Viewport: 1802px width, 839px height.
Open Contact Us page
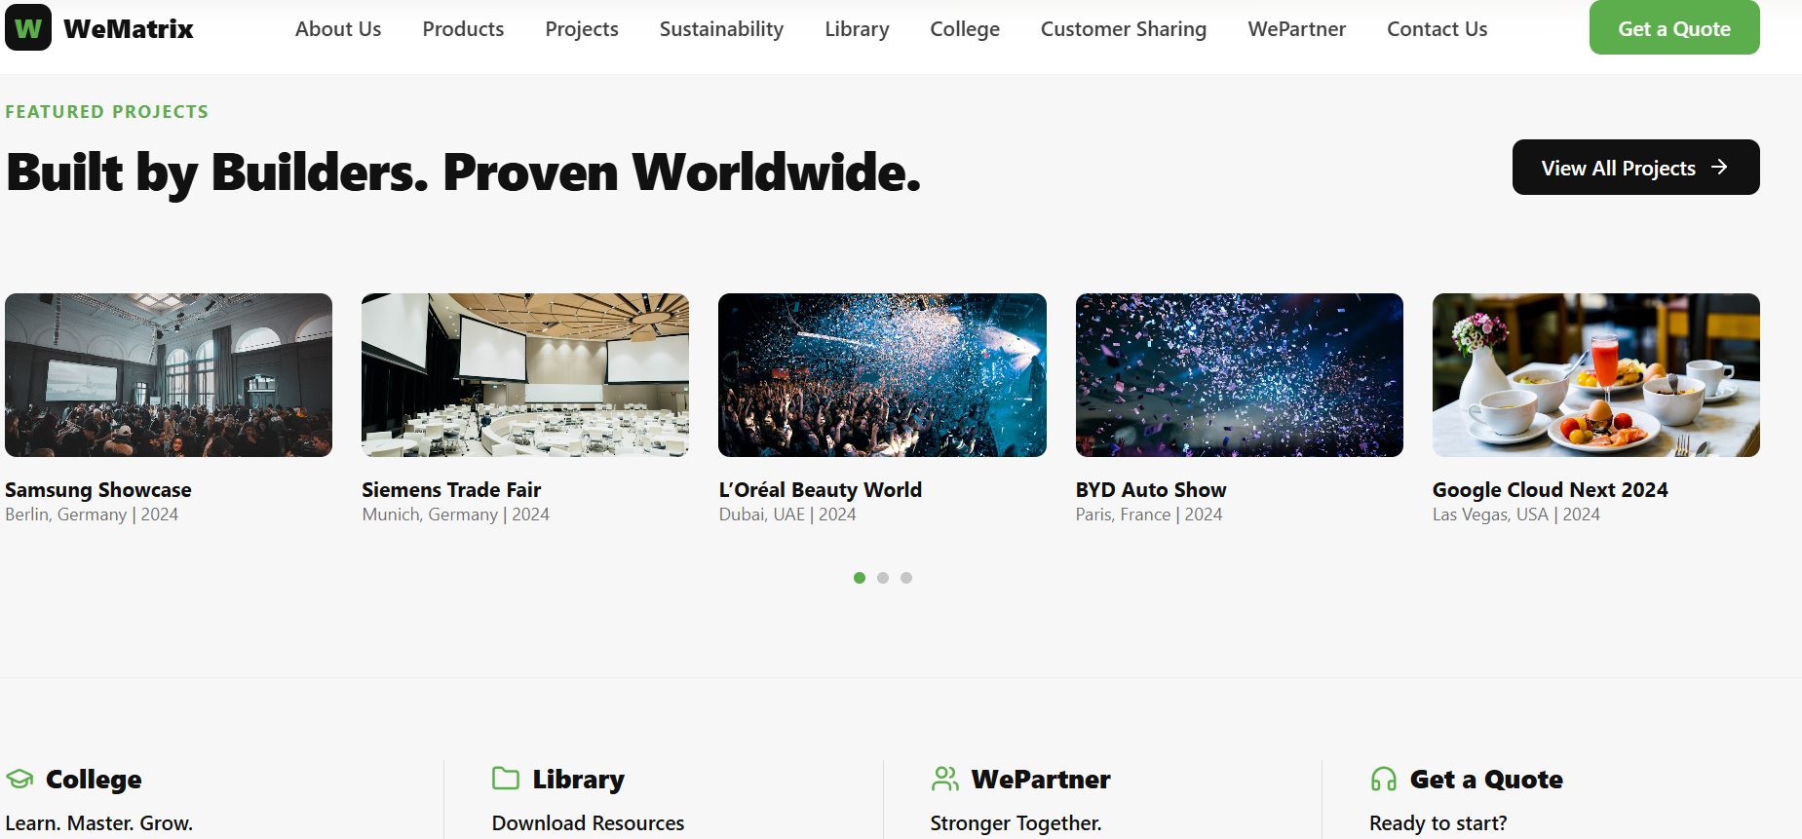point(1438,29)
